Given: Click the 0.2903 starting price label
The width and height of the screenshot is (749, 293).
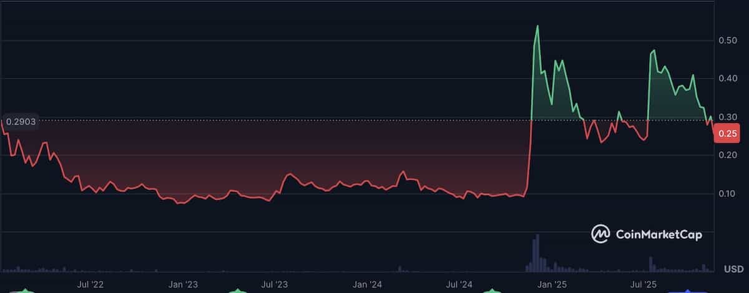Looking at the screenshot, I should coord(20,122).
